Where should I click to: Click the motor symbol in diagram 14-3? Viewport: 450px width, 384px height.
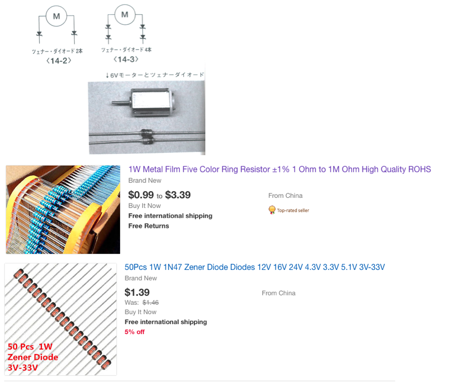[x=125, y=14]
